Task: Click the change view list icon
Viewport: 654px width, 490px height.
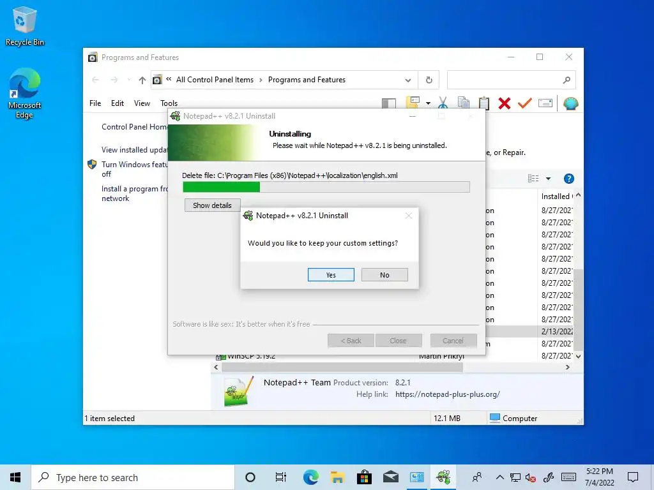Action: pos(533,179)
